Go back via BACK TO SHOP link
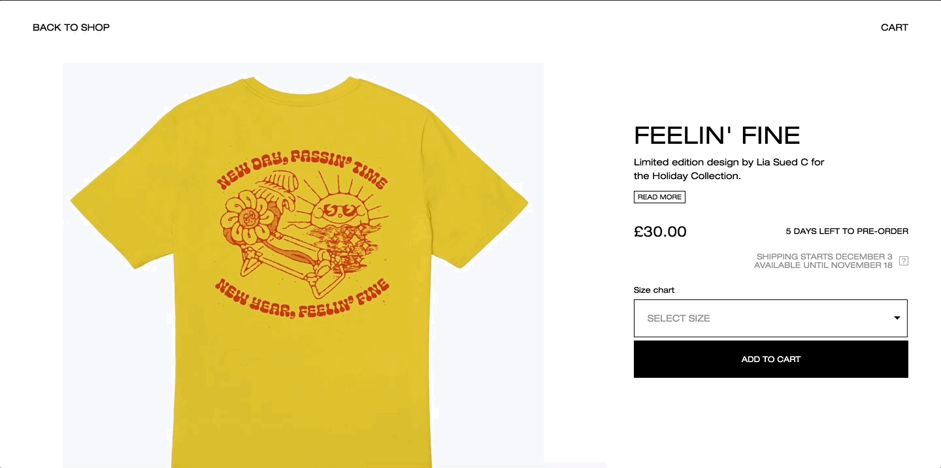941x468 pixels. 71,27
